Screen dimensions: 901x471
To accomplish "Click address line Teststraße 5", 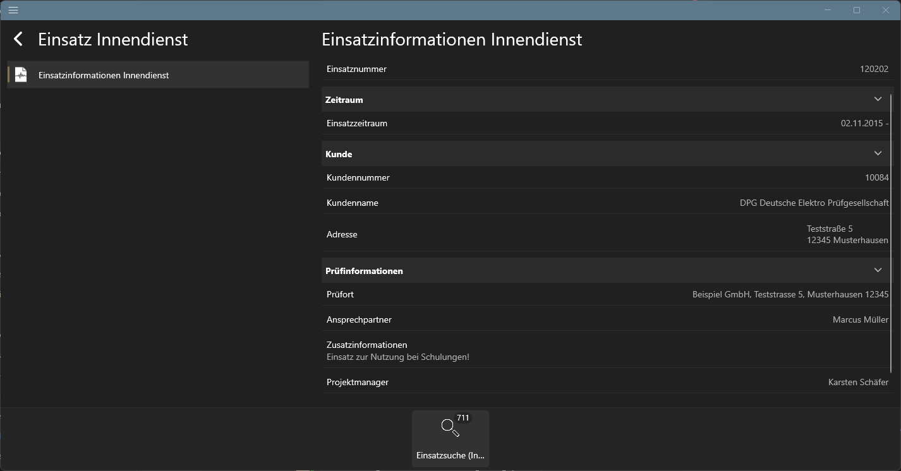I will pos(830,229).
